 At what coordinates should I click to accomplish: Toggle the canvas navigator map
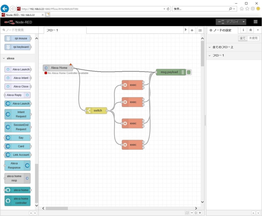[187, 213]
